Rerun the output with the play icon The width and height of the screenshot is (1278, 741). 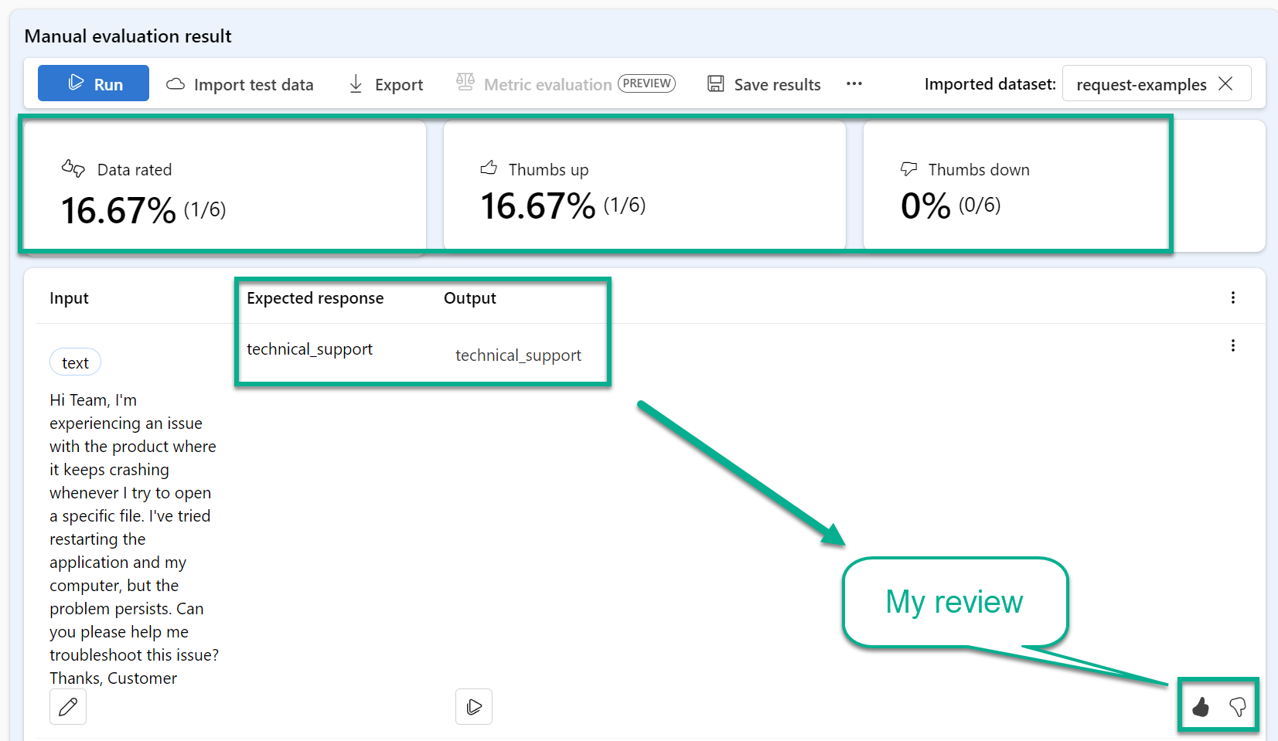click(474, 706)
